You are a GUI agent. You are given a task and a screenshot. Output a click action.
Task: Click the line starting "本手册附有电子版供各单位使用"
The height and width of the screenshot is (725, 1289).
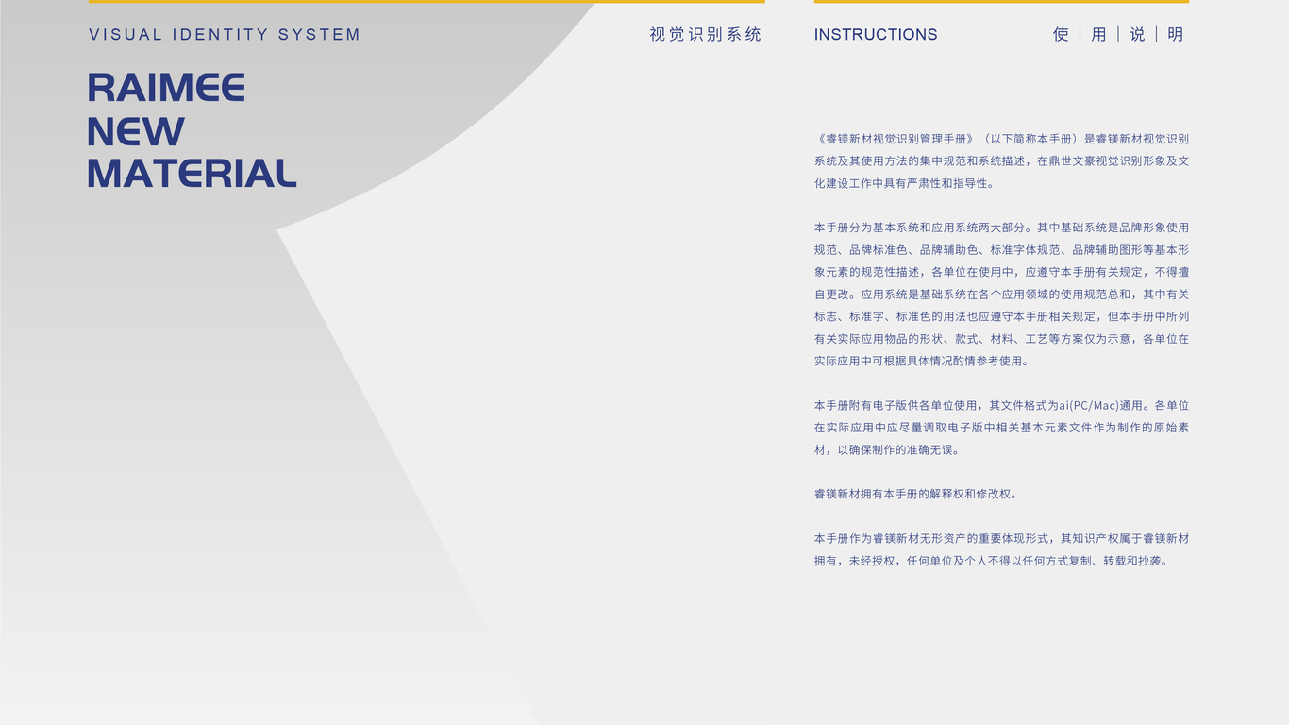point(1001,405)
